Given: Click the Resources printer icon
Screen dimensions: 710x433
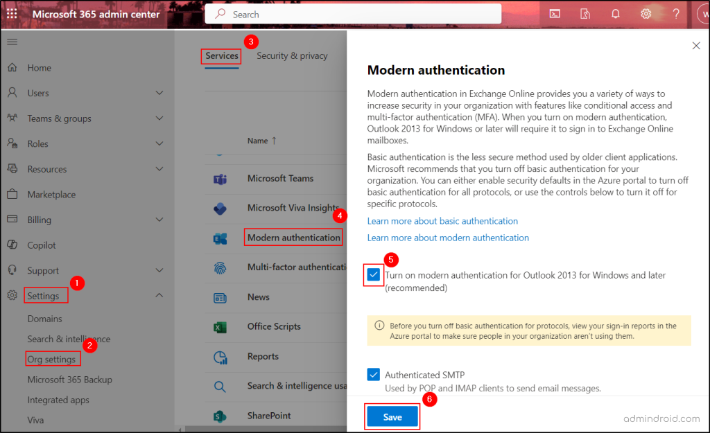Looking at the screenshot, I should click(x=12, y=169).
